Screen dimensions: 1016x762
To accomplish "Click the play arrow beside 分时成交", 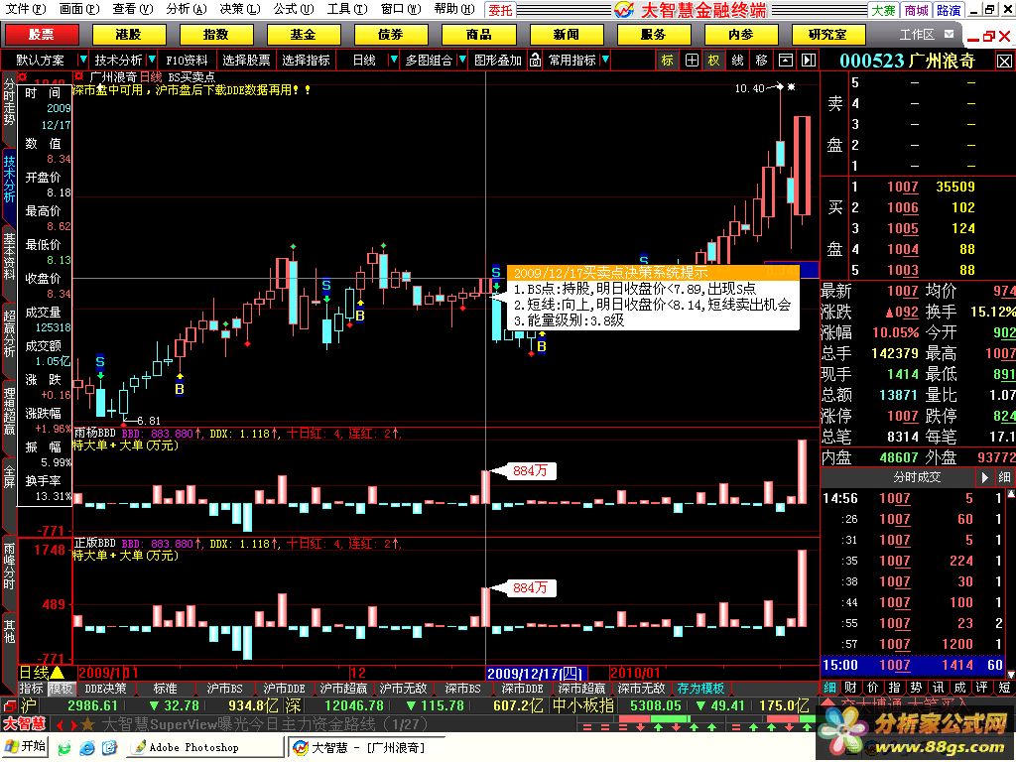I will point(984,477).
